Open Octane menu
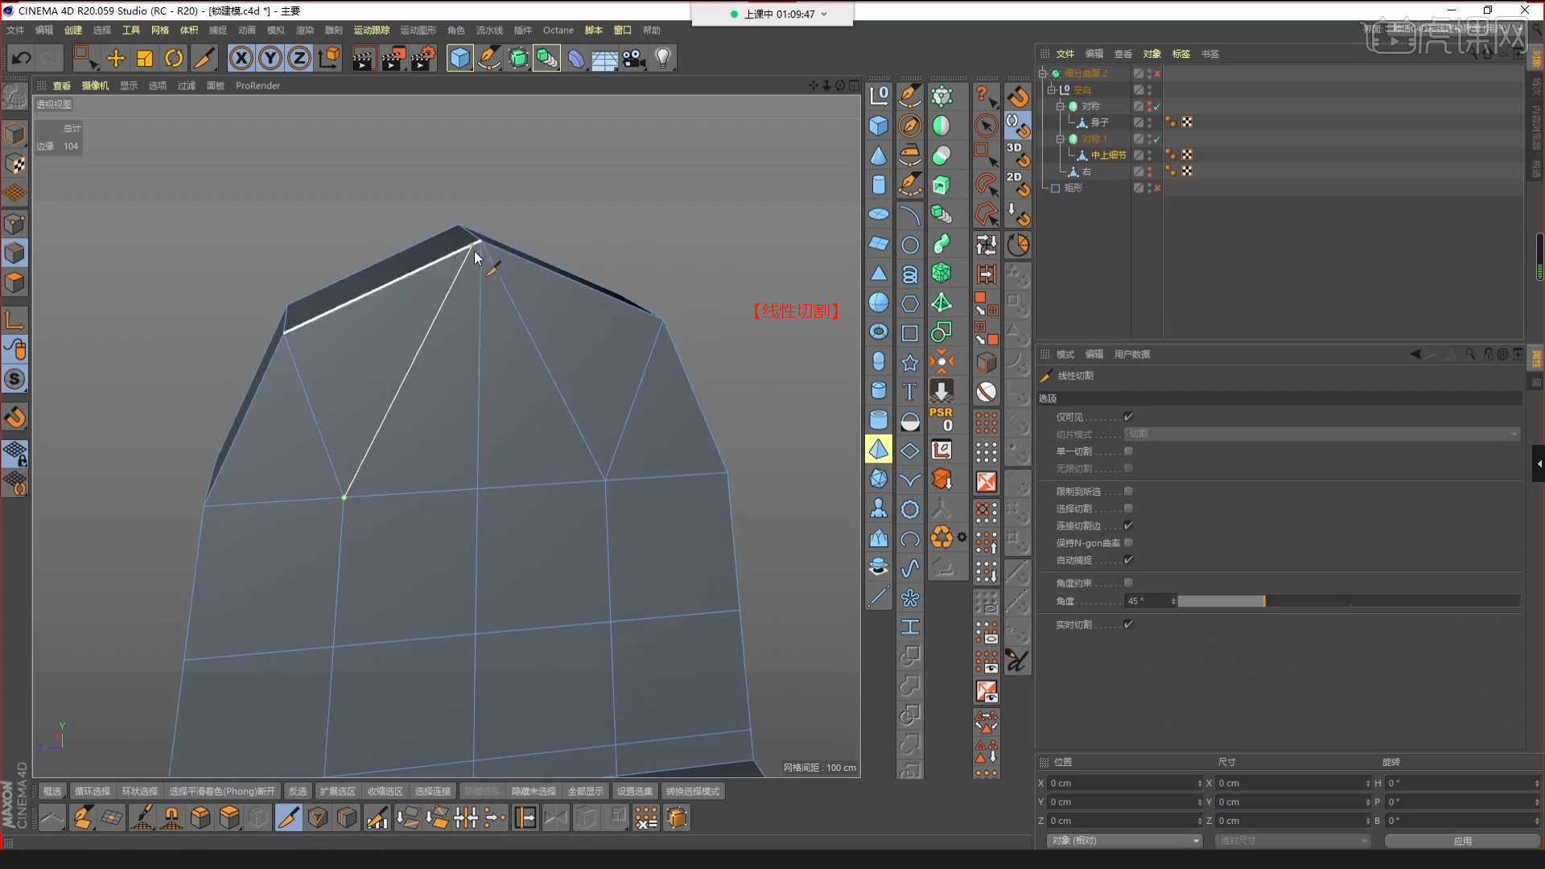The height and width of the screenshot is (869, 1545). click(558, 30)
